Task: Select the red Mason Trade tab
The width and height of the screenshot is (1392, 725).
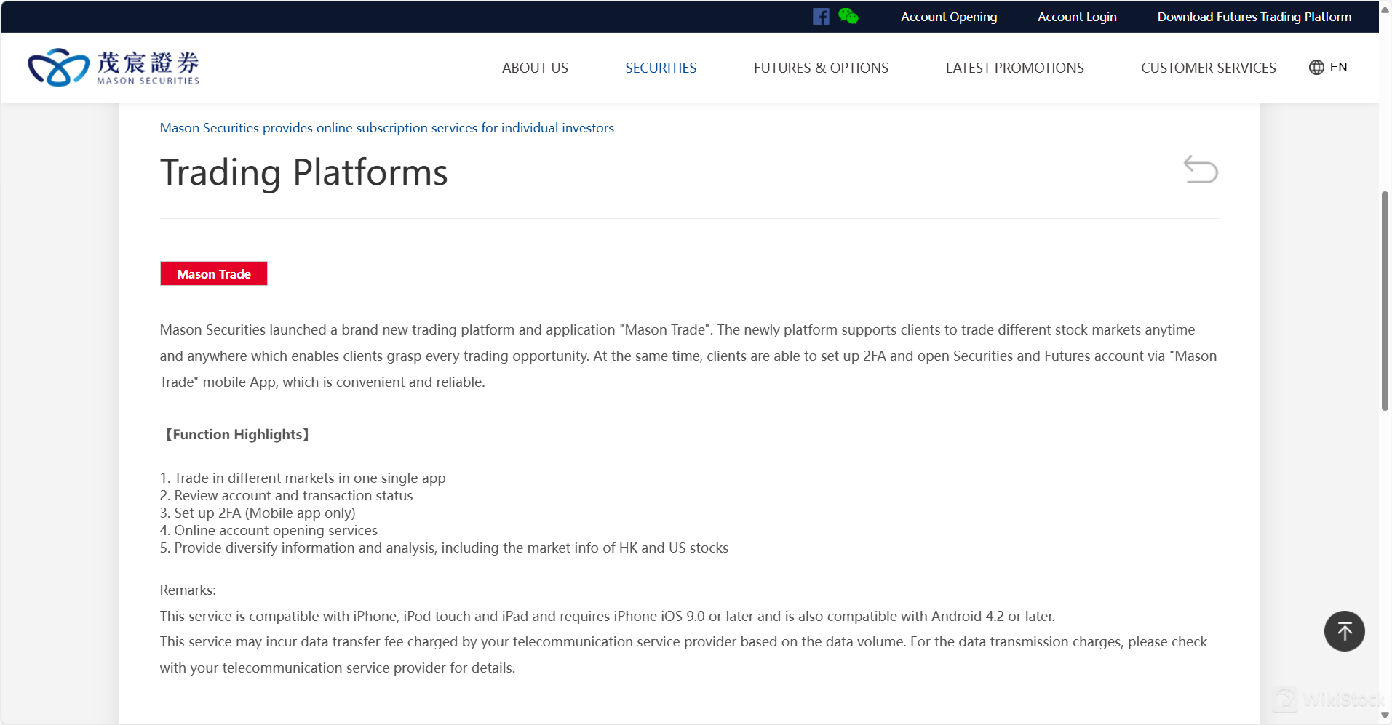Action: [214, 274]
